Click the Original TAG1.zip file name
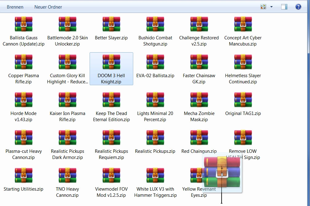The height and width of the screenshot is (206, 310). [243, 113]
